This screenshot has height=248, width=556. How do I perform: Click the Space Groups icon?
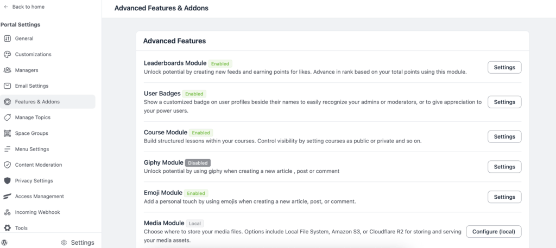pyautogui.click(x=7, y=133)
